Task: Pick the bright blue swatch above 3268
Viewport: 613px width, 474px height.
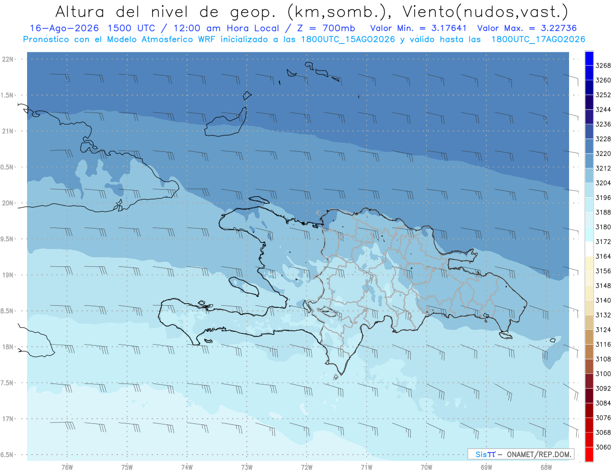Action: pyautogui.click(x=589, y=58)
